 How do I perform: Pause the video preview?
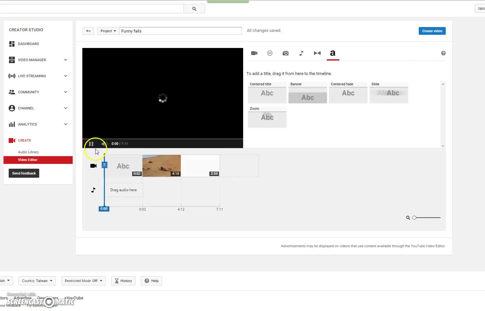click(x=91, y=144)
